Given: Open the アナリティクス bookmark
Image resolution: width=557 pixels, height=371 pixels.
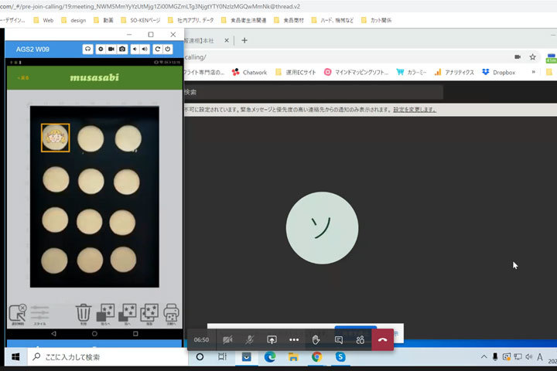Looking at the screenshot, I should click(x=454, y=73).
